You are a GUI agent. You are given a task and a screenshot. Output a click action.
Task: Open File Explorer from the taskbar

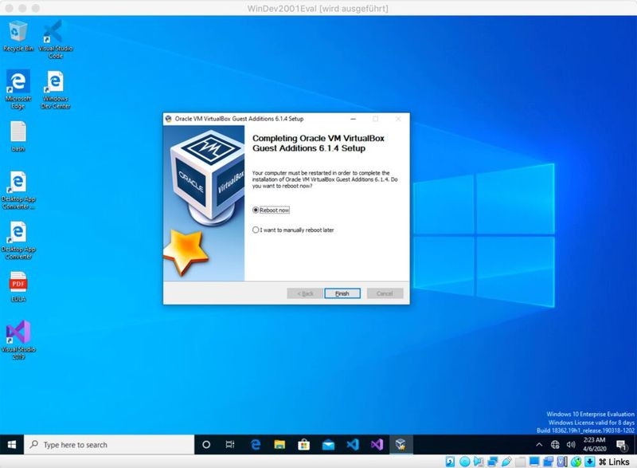279,444
